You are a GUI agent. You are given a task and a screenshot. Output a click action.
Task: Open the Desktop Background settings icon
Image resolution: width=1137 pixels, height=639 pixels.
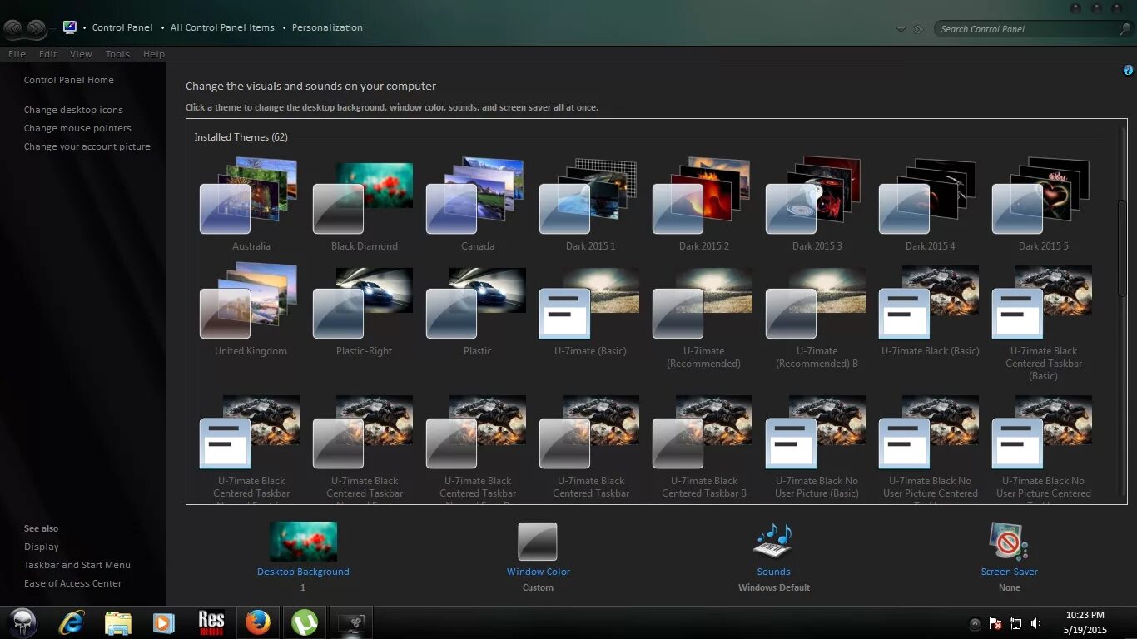tap(303, 541)
